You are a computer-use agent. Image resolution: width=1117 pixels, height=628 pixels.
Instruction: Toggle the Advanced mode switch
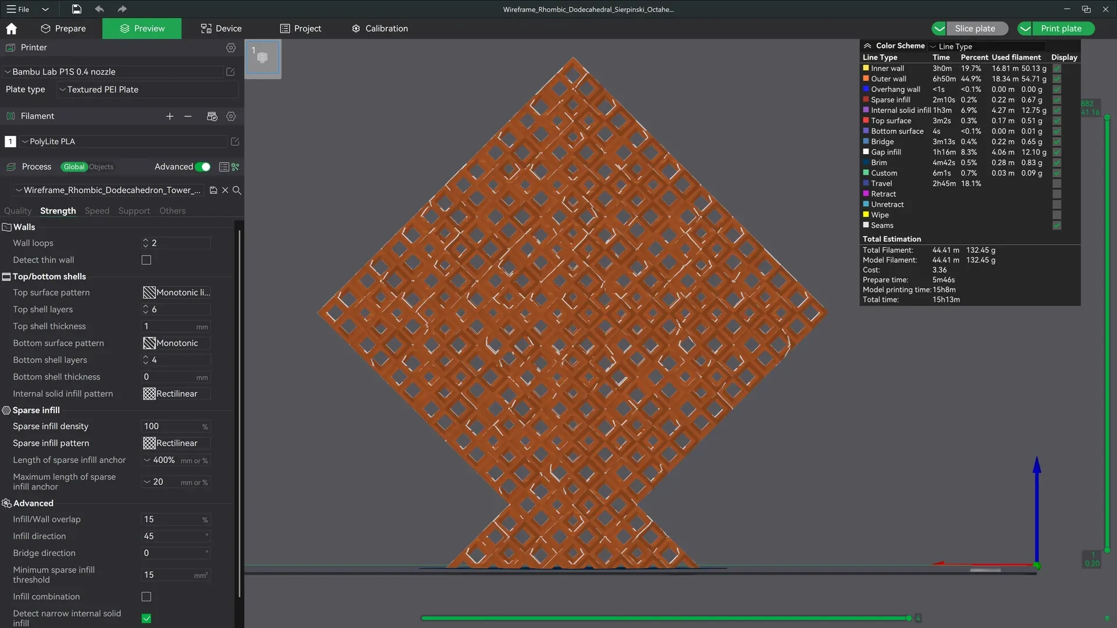coord(202,167)
